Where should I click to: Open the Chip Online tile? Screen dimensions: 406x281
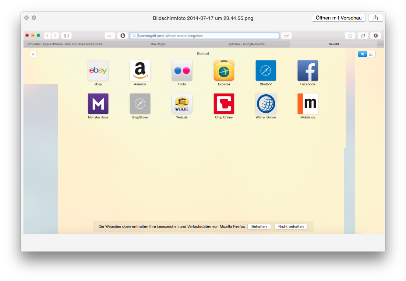pyautogui.click(x=224, y=103)
